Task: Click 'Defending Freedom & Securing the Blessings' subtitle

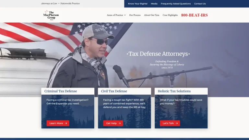Action: [167, 64]
